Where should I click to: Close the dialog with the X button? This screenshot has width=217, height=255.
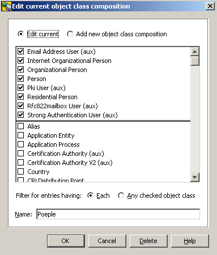click(210, 6)
